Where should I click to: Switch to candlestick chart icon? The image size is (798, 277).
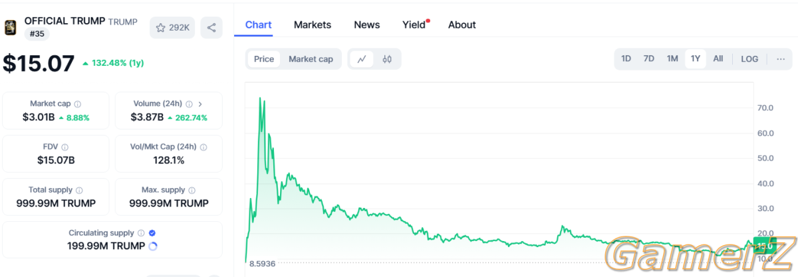[387, 58]
